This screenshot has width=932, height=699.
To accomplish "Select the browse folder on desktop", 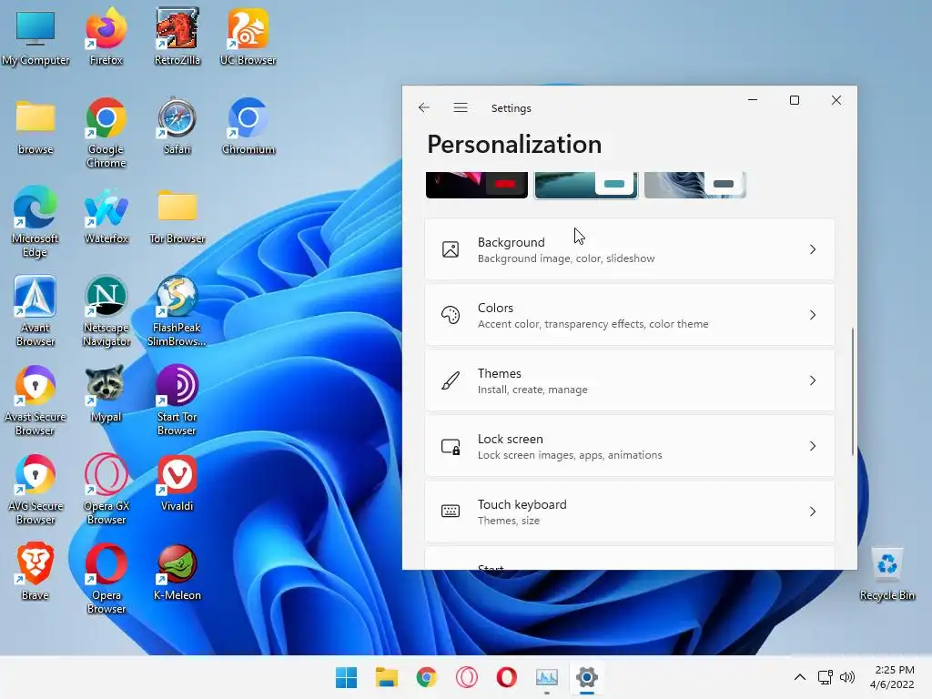I will click(35, 127).
